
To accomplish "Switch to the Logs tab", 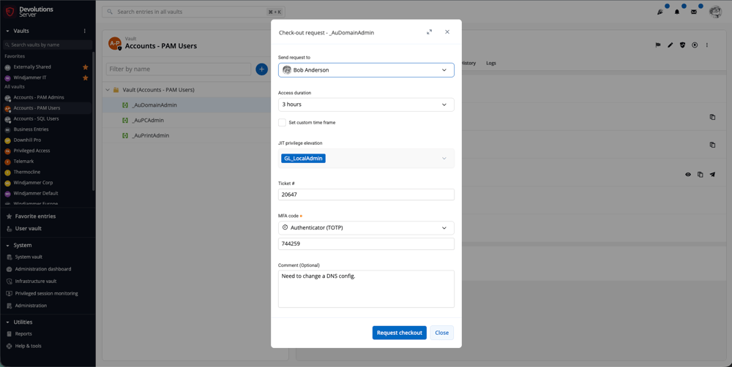I will 491,63.
